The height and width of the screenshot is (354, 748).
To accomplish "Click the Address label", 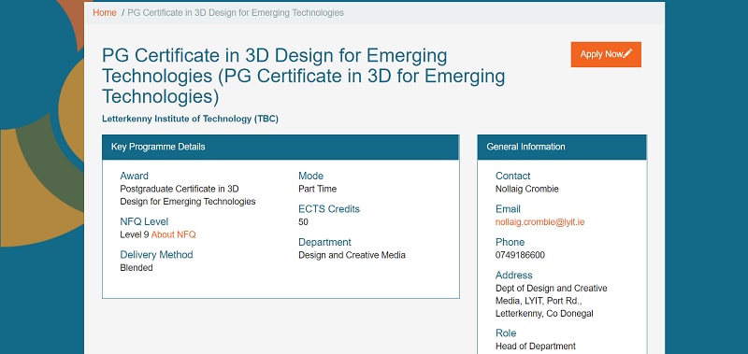I will [x=513, y=275].
